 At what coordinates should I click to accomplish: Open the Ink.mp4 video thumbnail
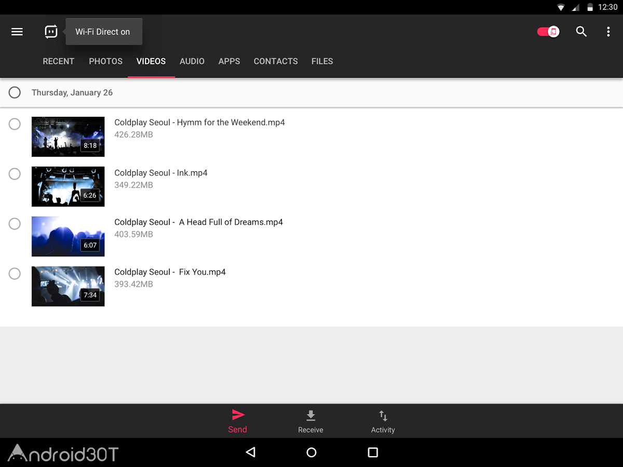[68, 186]
